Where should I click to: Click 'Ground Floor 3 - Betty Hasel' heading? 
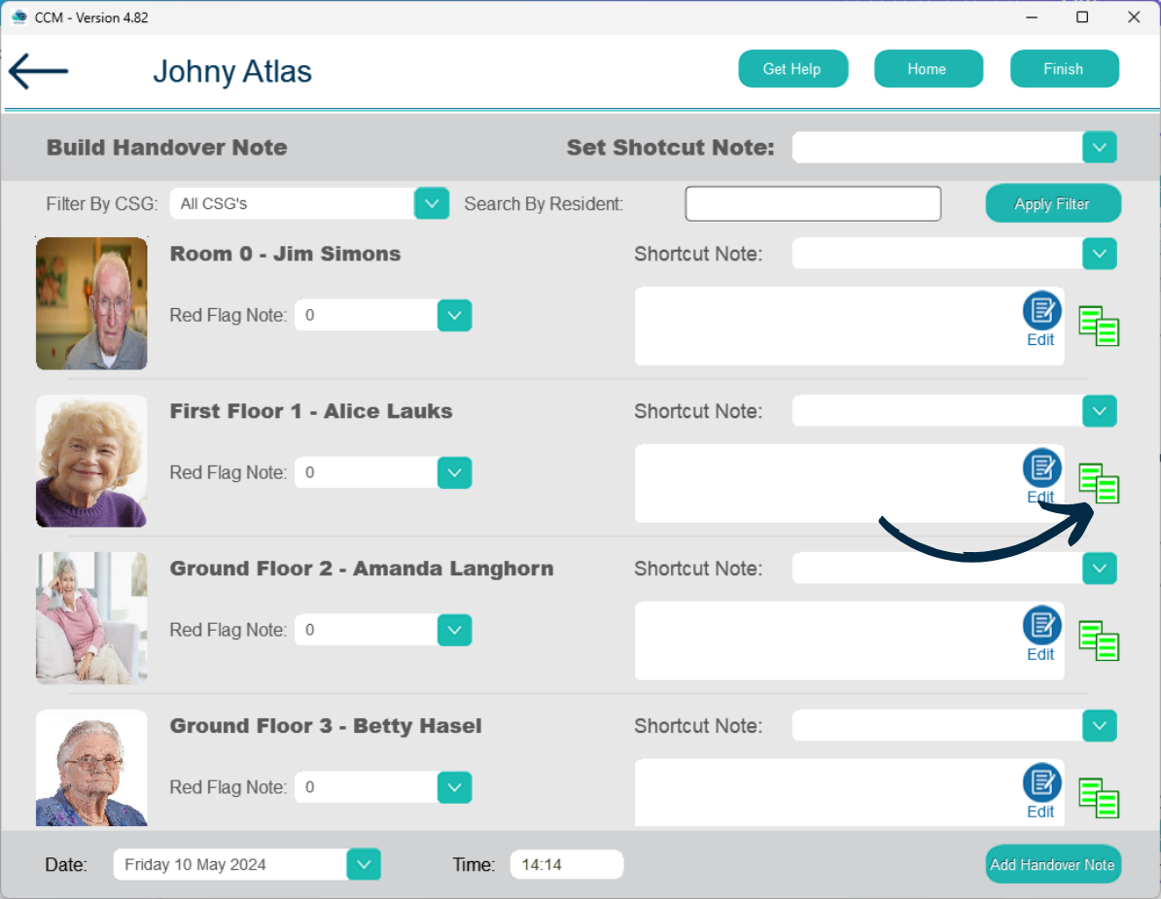tap(326, 726)
